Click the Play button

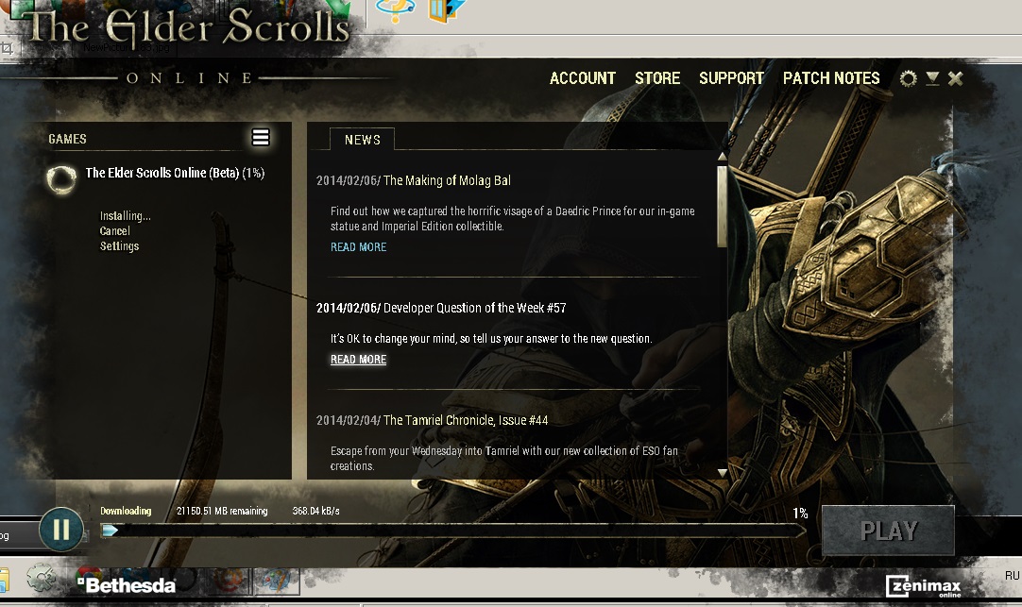tap(889, 531)
